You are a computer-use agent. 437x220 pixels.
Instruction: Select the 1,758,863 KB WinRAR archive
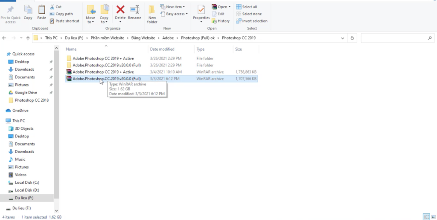pyautogui.click(x=161, y=72)
